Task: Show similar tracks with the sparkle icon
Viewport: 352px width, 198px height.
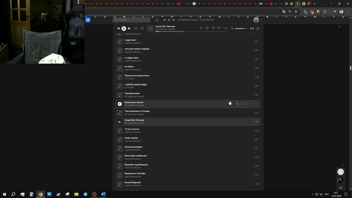Action: tap(213, 28)
